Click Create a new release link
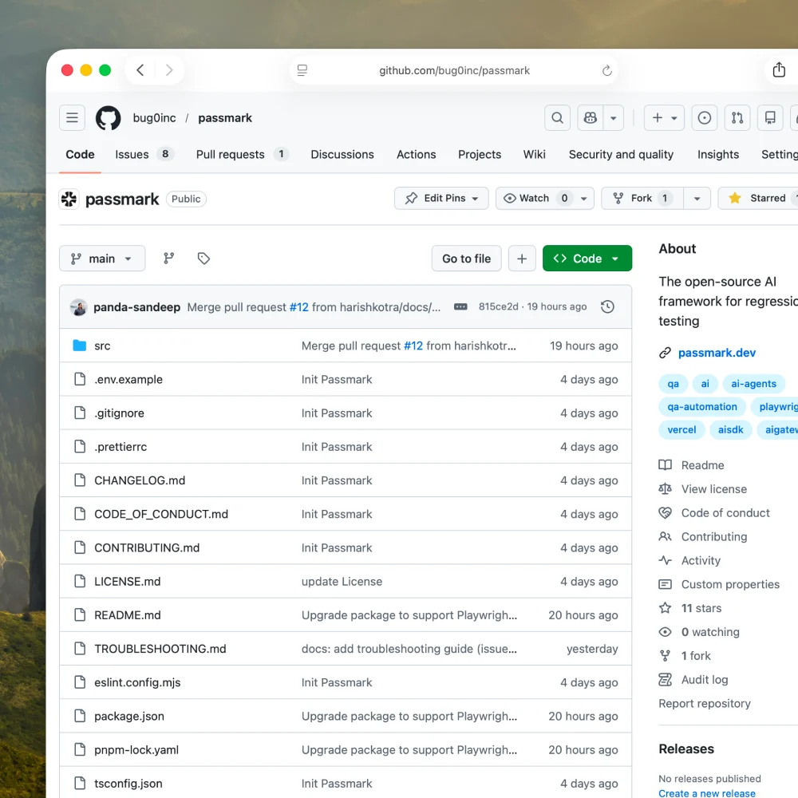798x798 pixels. pyautogui.click(x=707, y=793)
